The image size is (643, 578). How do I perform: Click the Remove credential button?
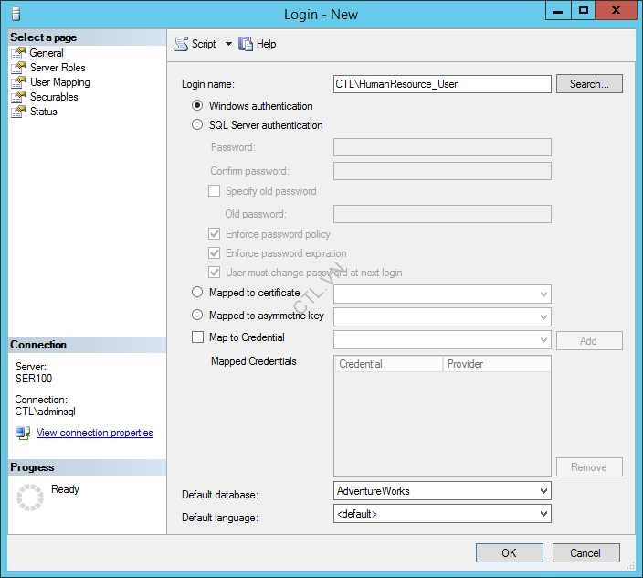(589, 467)
